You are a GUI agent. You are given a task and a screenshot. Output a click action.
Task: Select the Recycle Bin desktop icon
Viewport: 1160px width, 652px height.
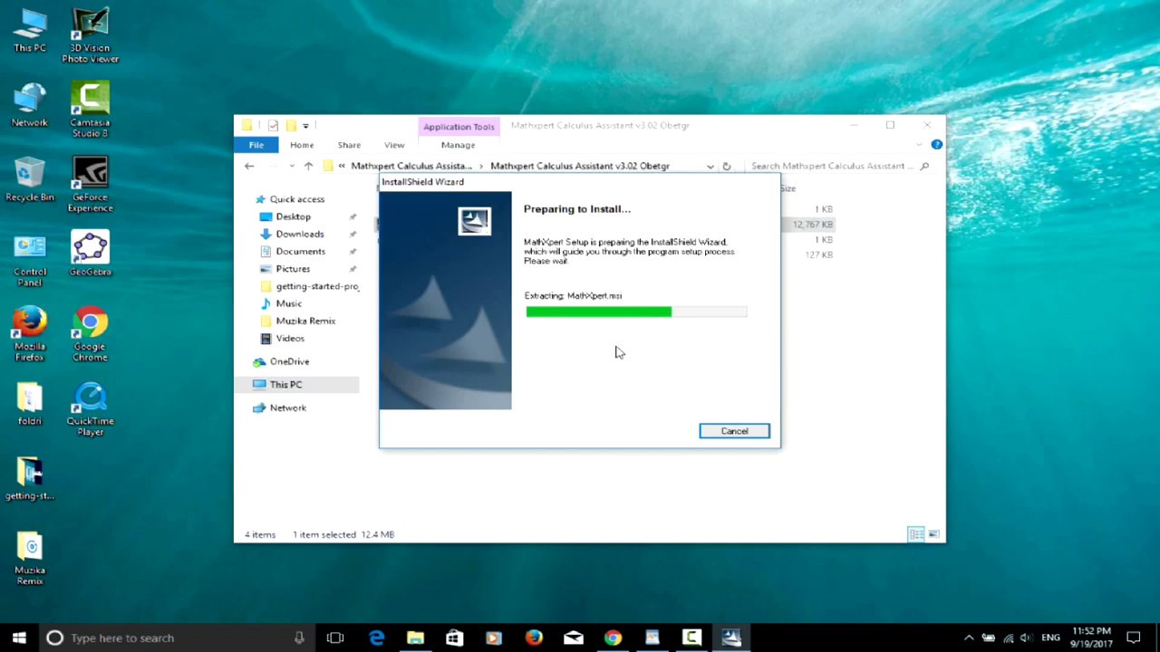click(30, 179)
